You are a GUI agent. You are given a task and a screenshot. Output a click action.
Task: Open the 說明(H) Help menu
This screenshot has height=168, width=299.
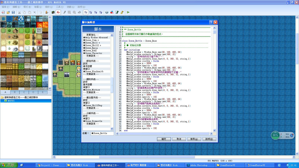81,7
